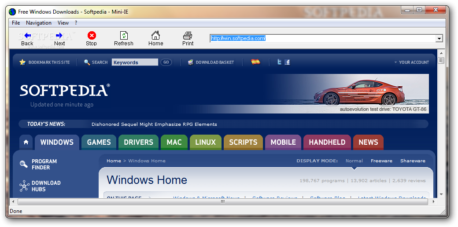This screenshot has height=227, width=458.
Task: Expand the Your Account dropdown
Action: (412, 62)
